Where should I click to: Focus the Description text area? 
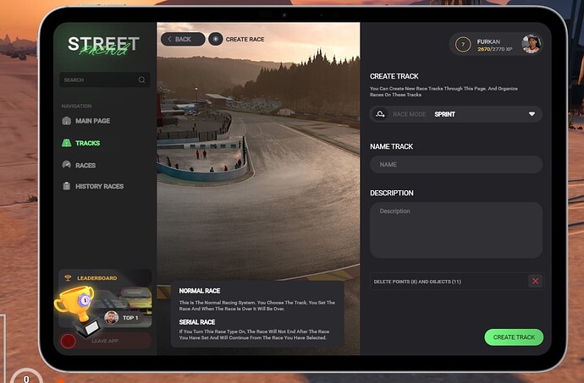456,230
